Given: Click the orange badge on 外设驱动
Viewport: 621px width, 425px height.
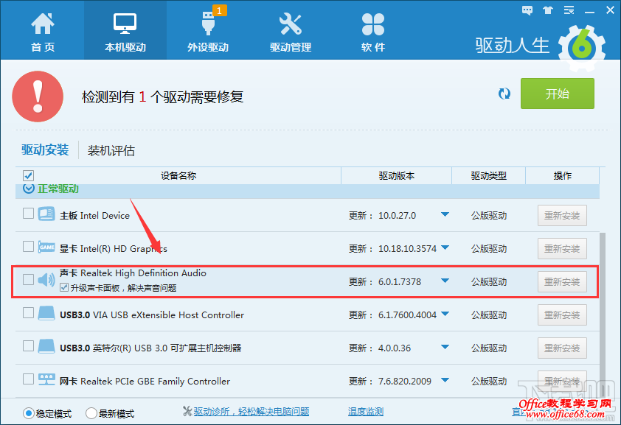Looking at the screenshot, I should coord(219,10).
